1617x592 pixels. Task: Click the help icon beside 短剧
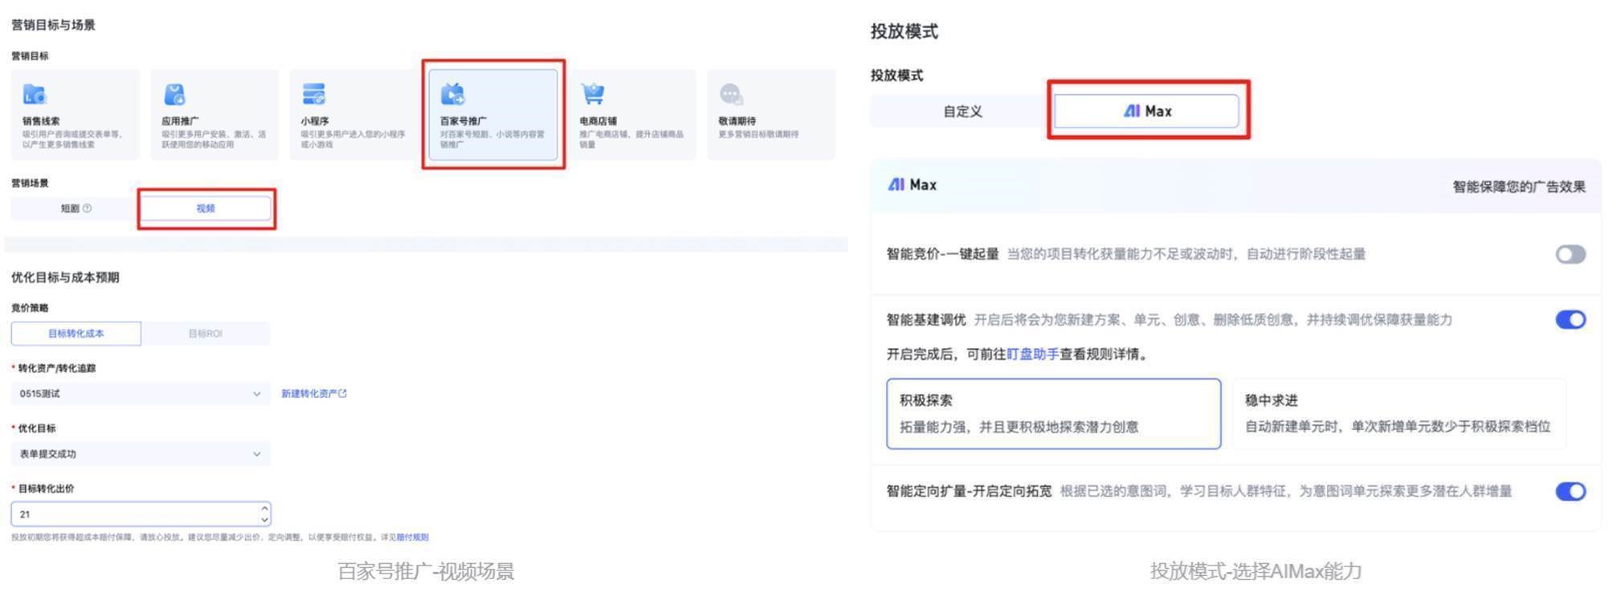[x=88, y=209]
